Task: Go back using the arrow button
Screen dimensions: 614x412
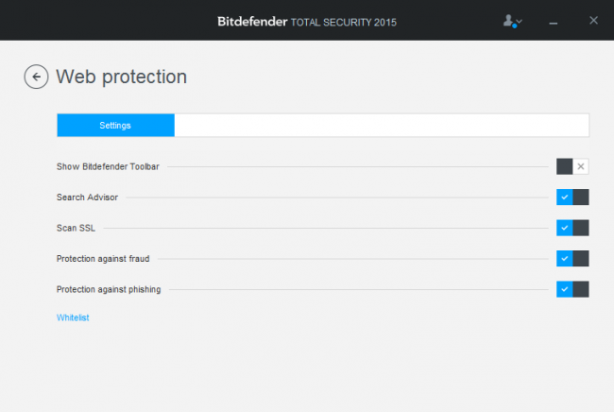Action: pyautogui.click(x=36, y=77)
